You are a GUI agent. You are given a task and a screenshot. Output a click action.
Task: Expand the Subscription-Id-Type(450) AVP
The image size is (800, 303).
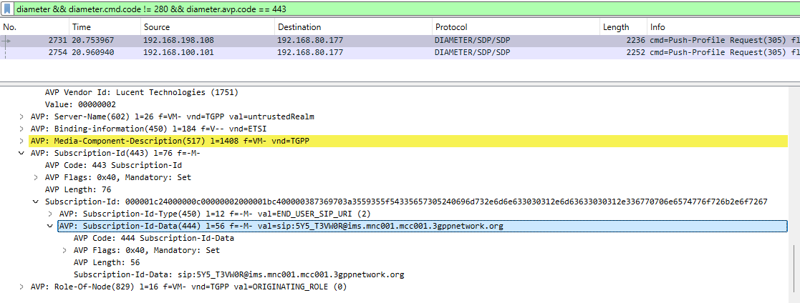tap(50, 214)
